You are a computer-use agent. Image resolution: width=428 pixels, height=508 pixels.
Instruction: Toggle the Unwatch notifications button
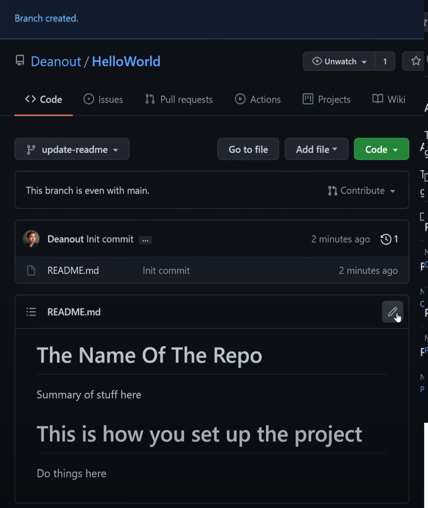(339, 61)
